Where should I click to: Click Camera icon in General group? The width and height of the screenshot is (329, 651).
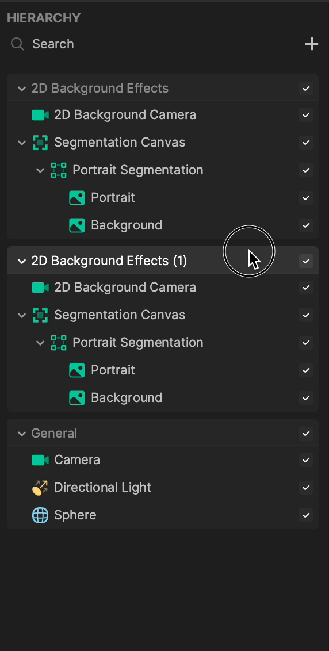point(40,460)
